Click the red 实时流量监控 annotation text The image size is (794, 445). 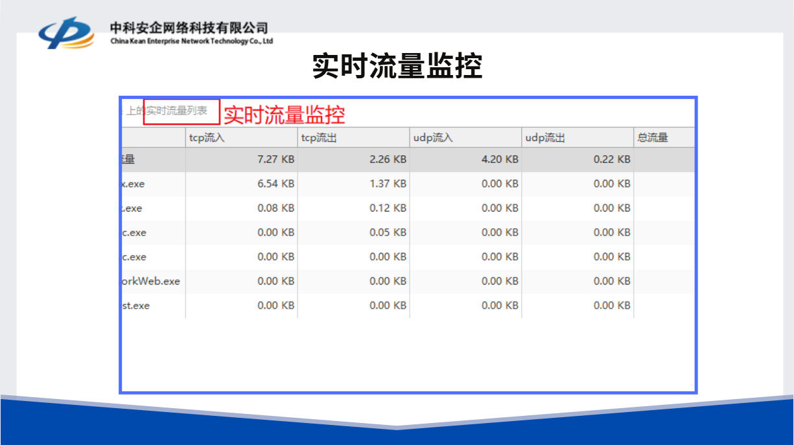(285, 115)
